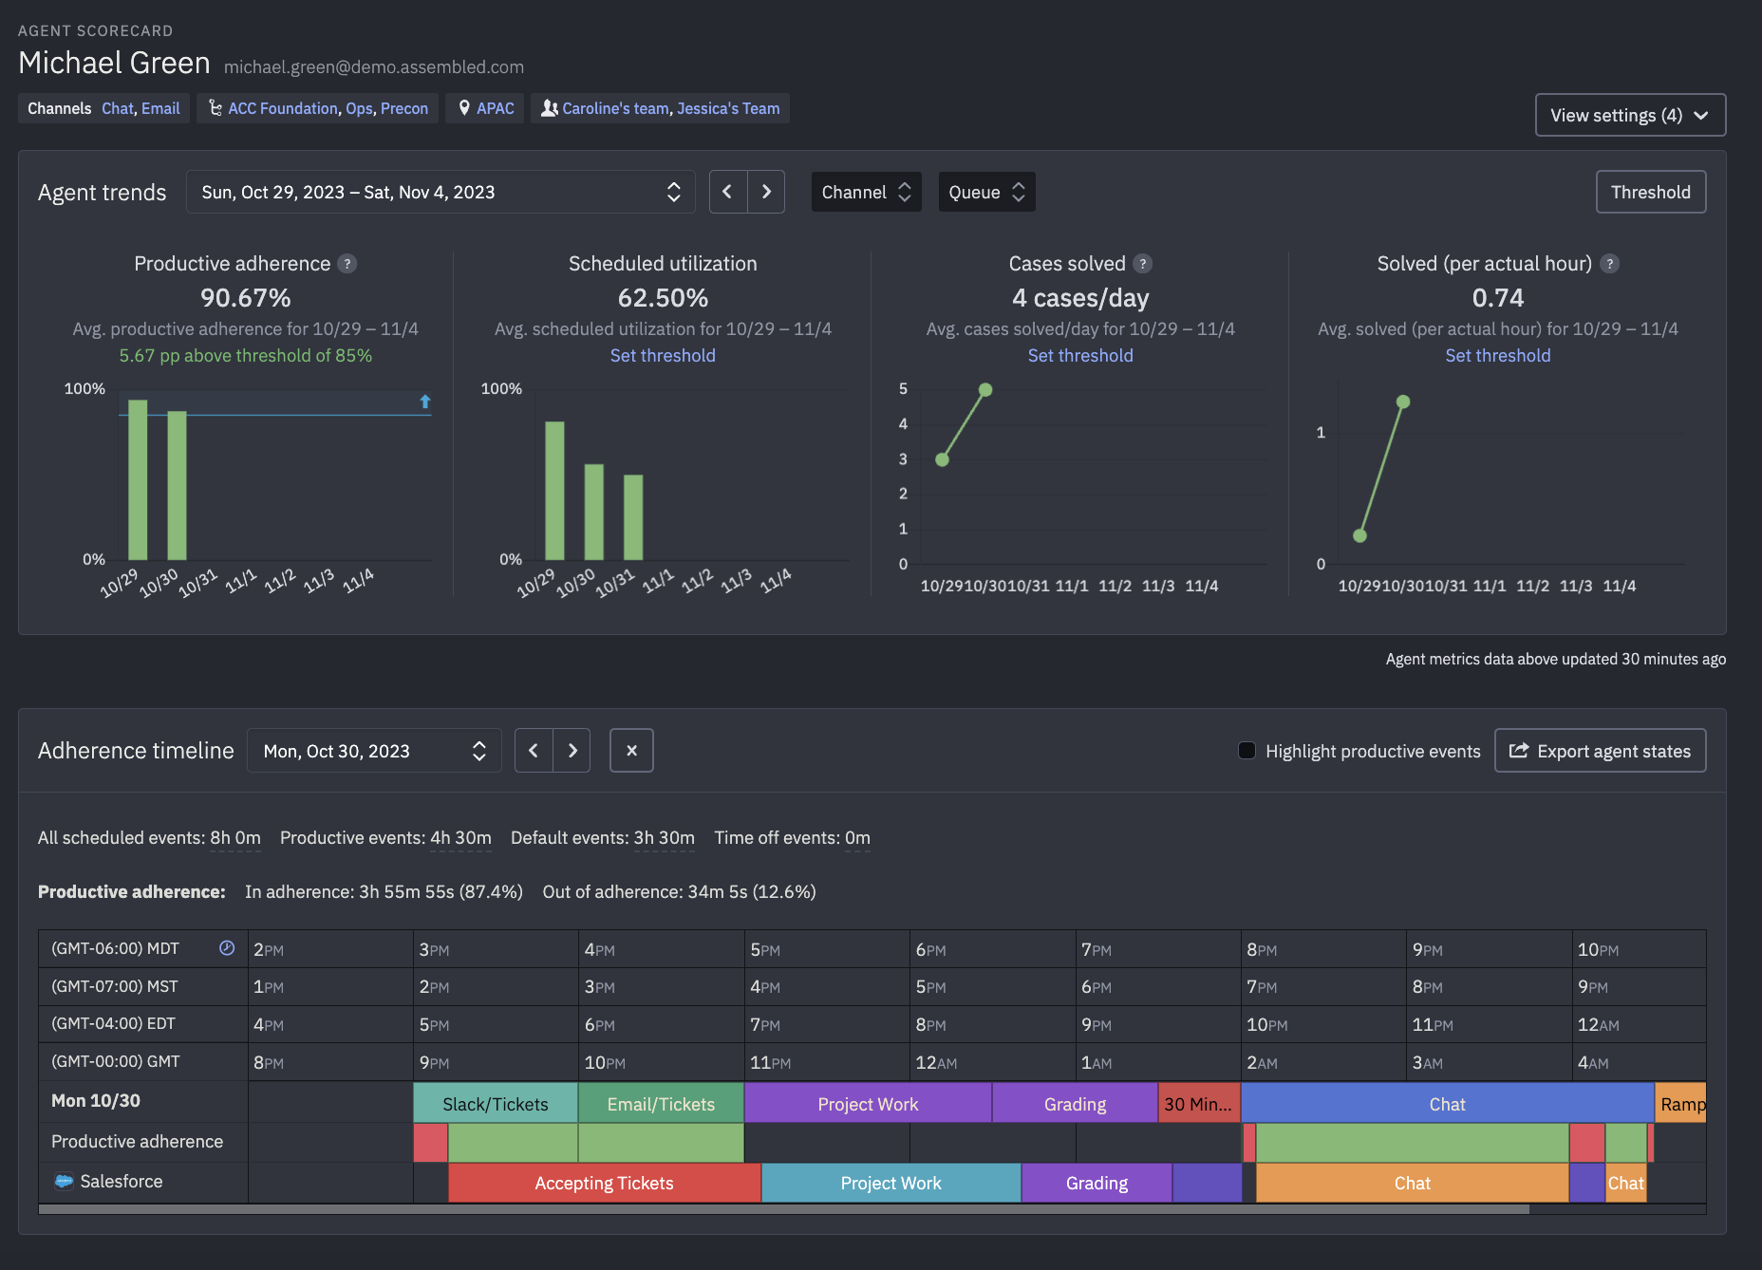This screenshot has height=1270, width=1762.
Task: Go to next week in Agent trends
Action: pyautogui.click(x=766, y=192)
